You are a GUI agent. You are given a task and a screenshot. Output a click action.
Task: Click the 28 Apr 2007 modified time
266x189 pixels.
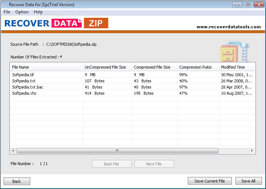tap(237, 87)
